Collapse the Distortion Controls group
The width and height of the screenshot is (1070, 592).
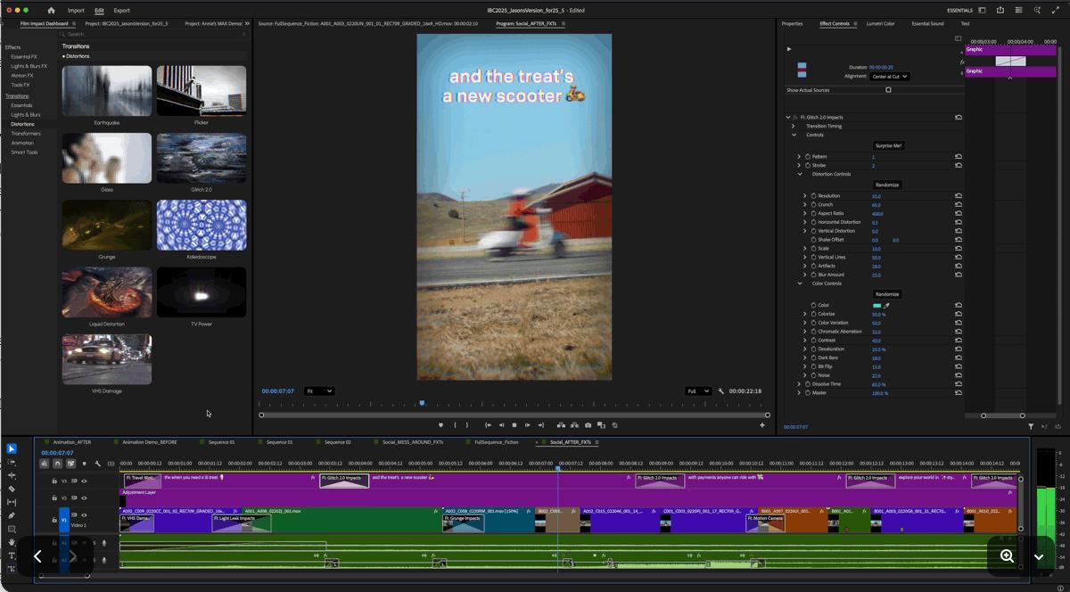(x=800, y=174)
